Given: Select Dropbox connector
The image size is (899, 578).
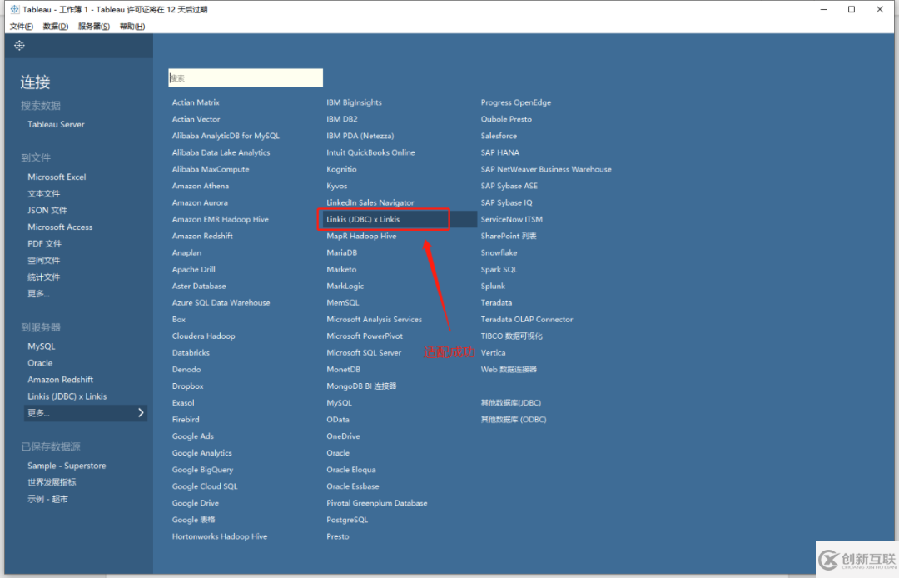Looking at the screenshot, I should tap(187, 386).
